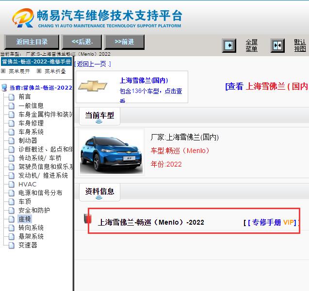Image resolution: width=309 pixels, height=291 pixels.
Task: Click page icon beside HVAC
Action: pyautogui.click(x=12, y=184)
